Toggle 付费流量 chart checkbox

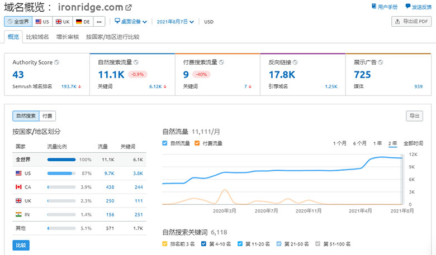(x=197, y=143)
